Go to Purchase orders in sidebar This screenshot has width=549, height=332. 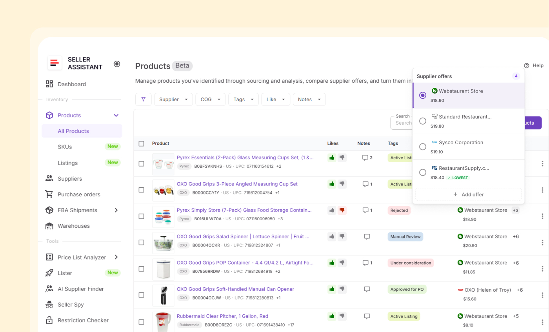pyautogui.click(x=79, y=194)
